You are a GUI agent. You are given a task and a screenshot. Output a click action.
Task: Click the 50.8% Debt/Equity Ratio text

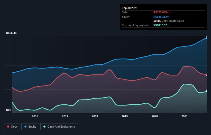[x=169, y=21]
